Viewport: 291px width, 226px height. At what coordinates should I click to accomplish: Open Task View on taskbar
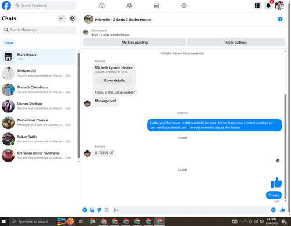click(x=80, y=221)
